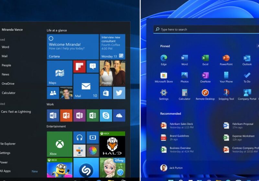Open Outlook in Windows 11 pinned apps

(247, 60)
